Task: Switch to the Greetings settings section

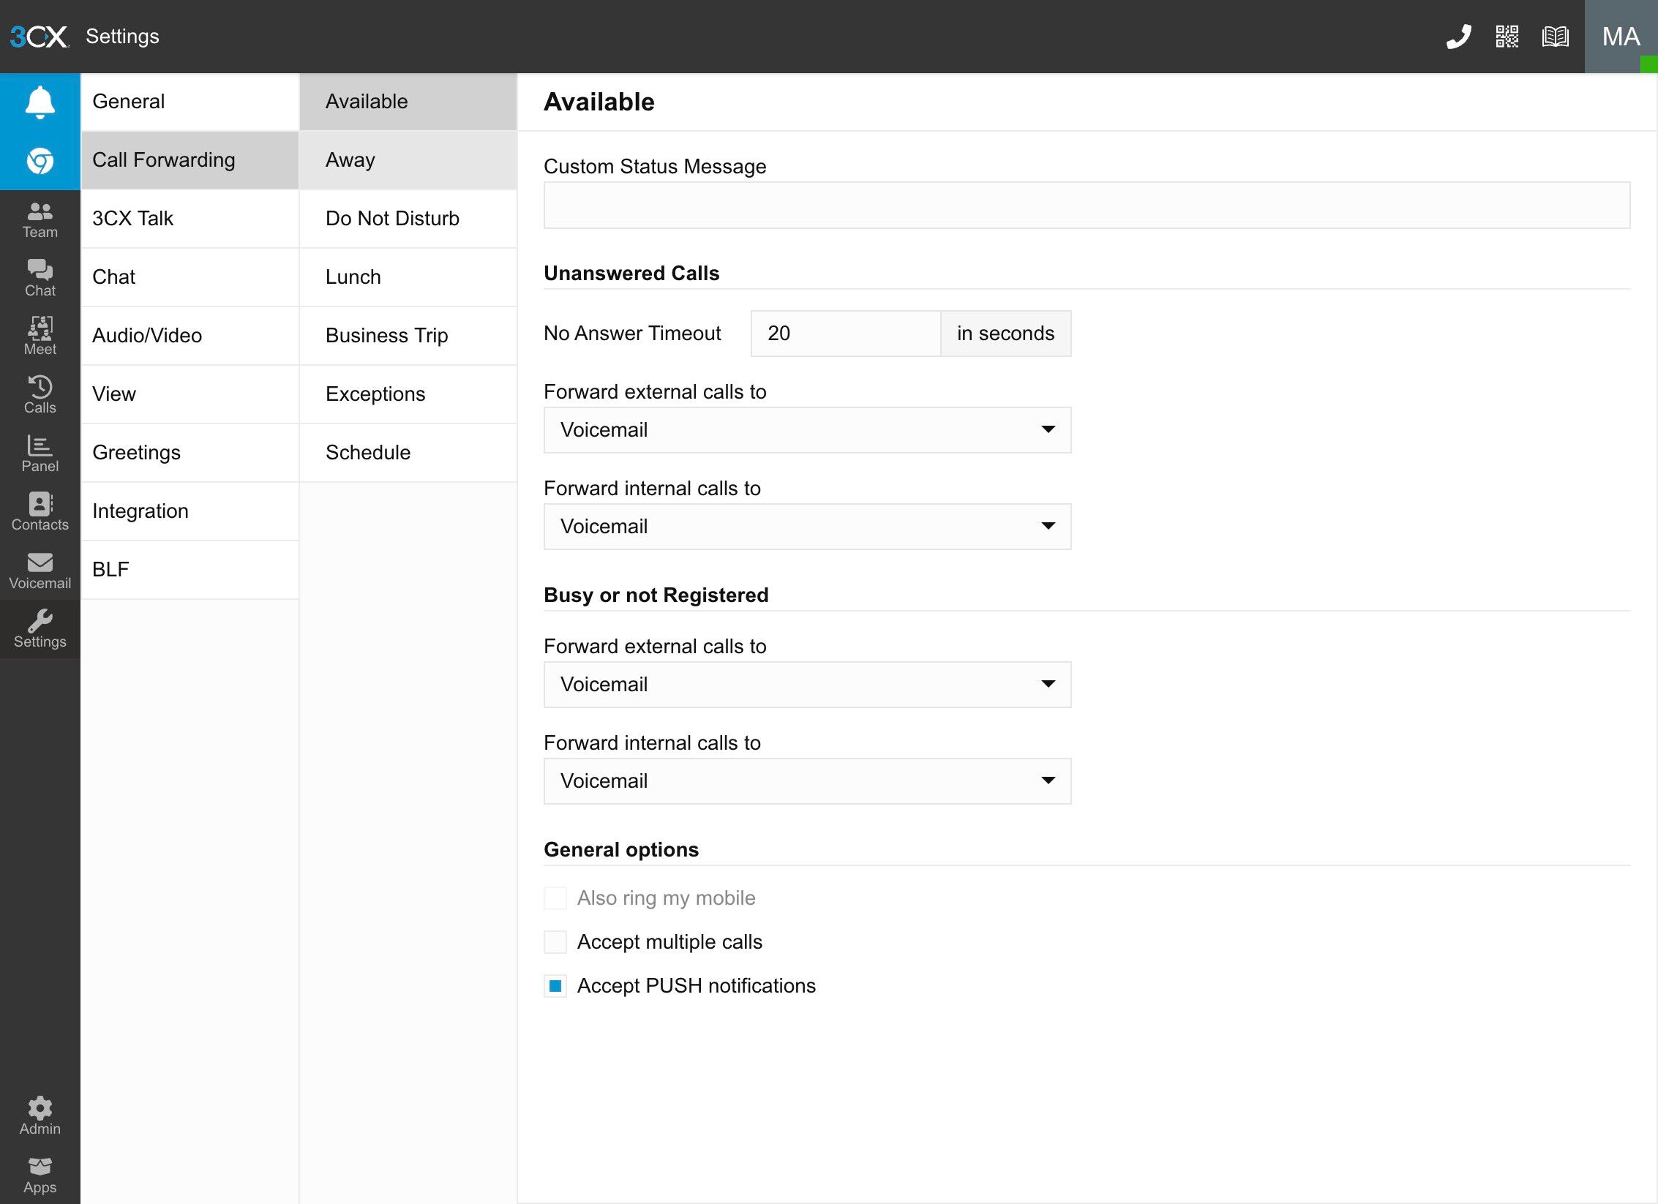Action: tap(190, 453)
